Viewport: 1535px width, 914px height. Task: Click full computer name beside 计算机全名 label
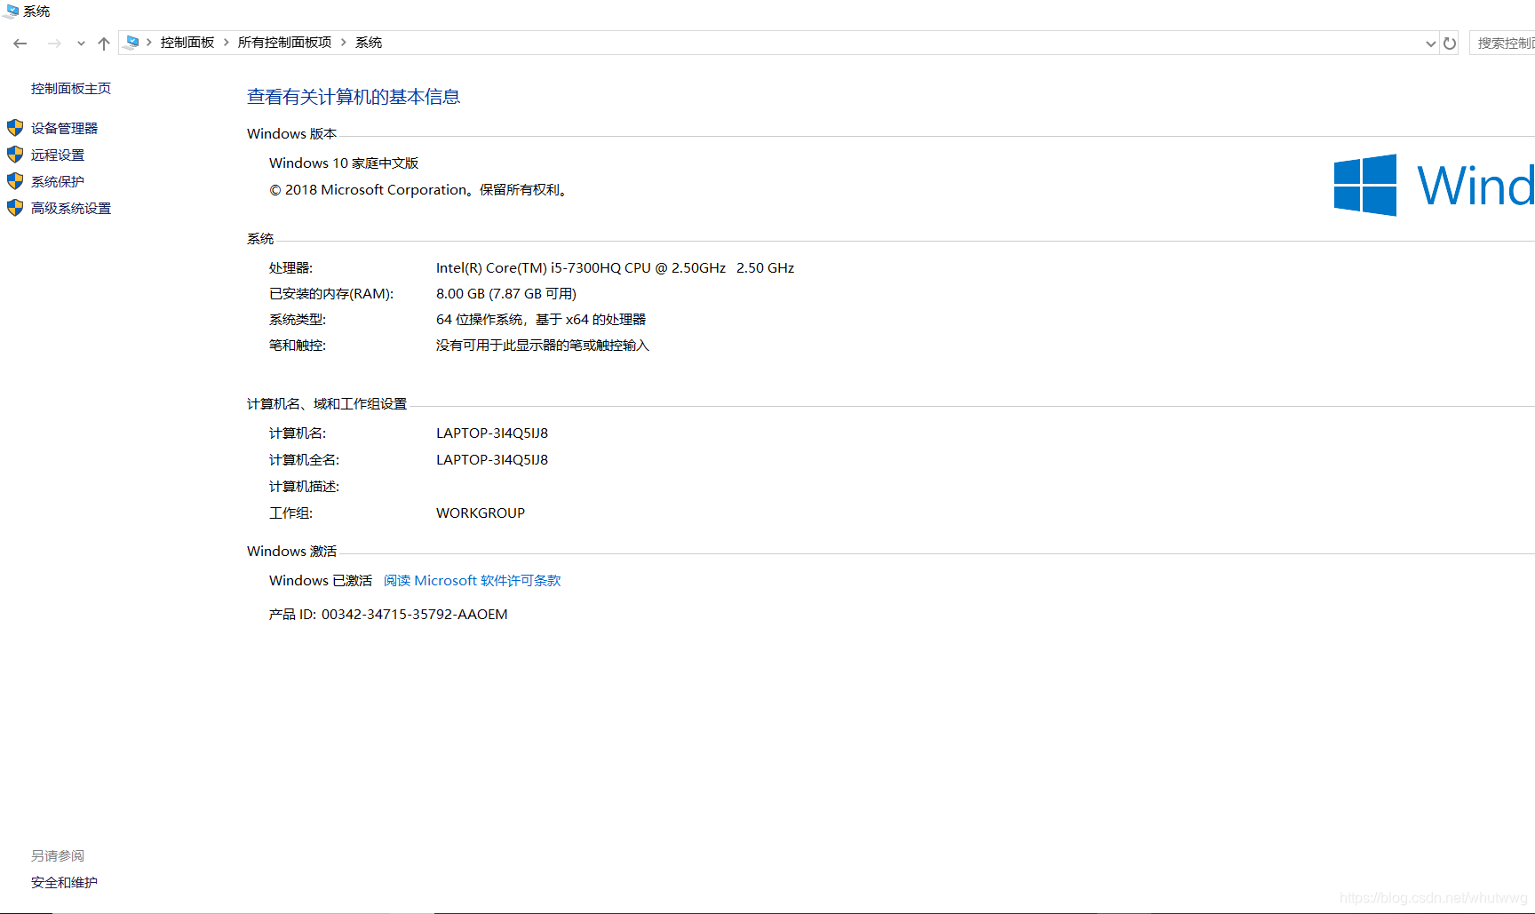coord(492,460)
